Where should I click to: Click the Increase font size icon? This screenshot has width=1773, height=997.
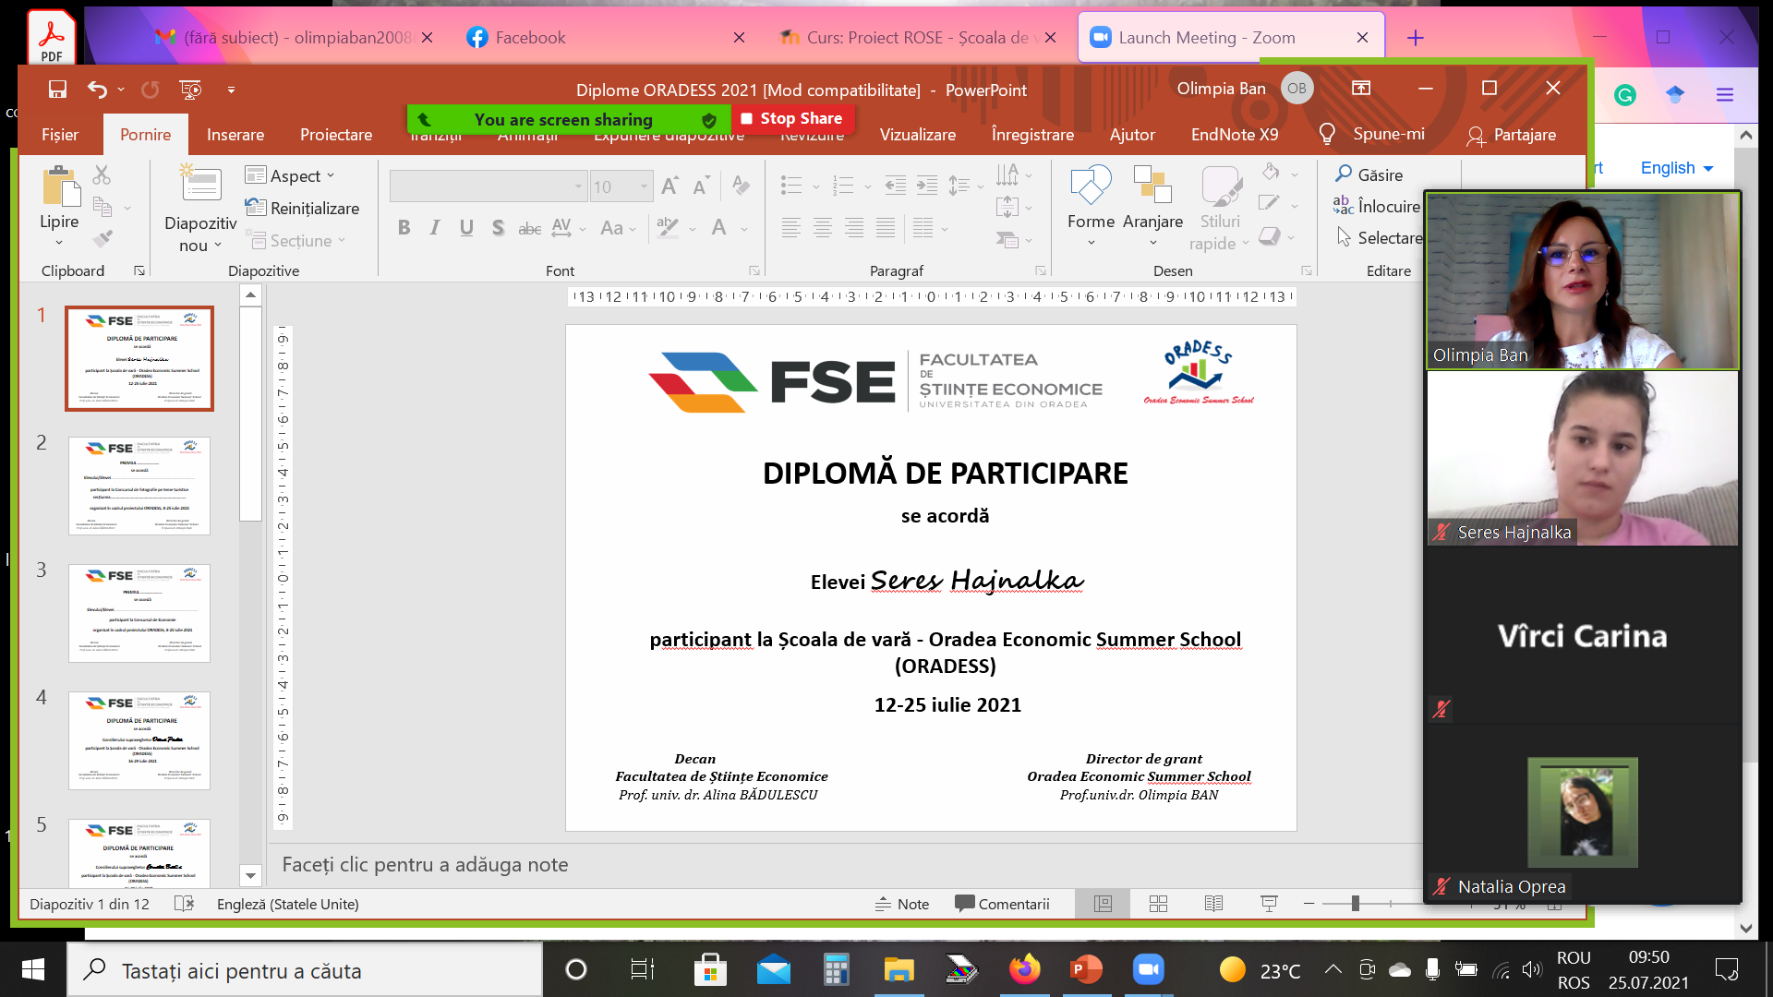670,186
